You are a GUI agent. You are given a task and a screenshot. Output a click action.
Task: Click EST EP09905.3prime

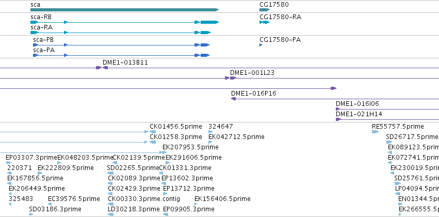coord(189,209)
